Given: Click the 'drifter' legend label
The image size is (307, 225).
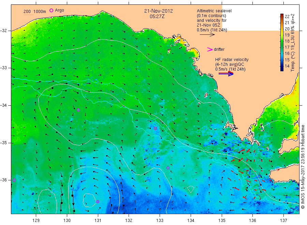Looking at the screenshot, I should coord(219,49).
